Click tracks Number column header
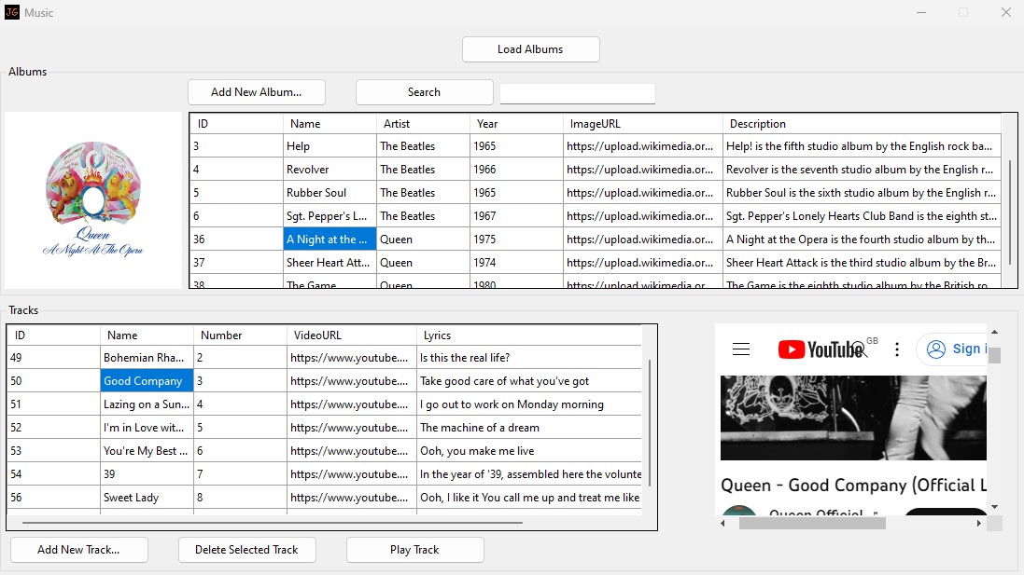This screenshot has height=575, width=1024. click(x=240, y=335)
